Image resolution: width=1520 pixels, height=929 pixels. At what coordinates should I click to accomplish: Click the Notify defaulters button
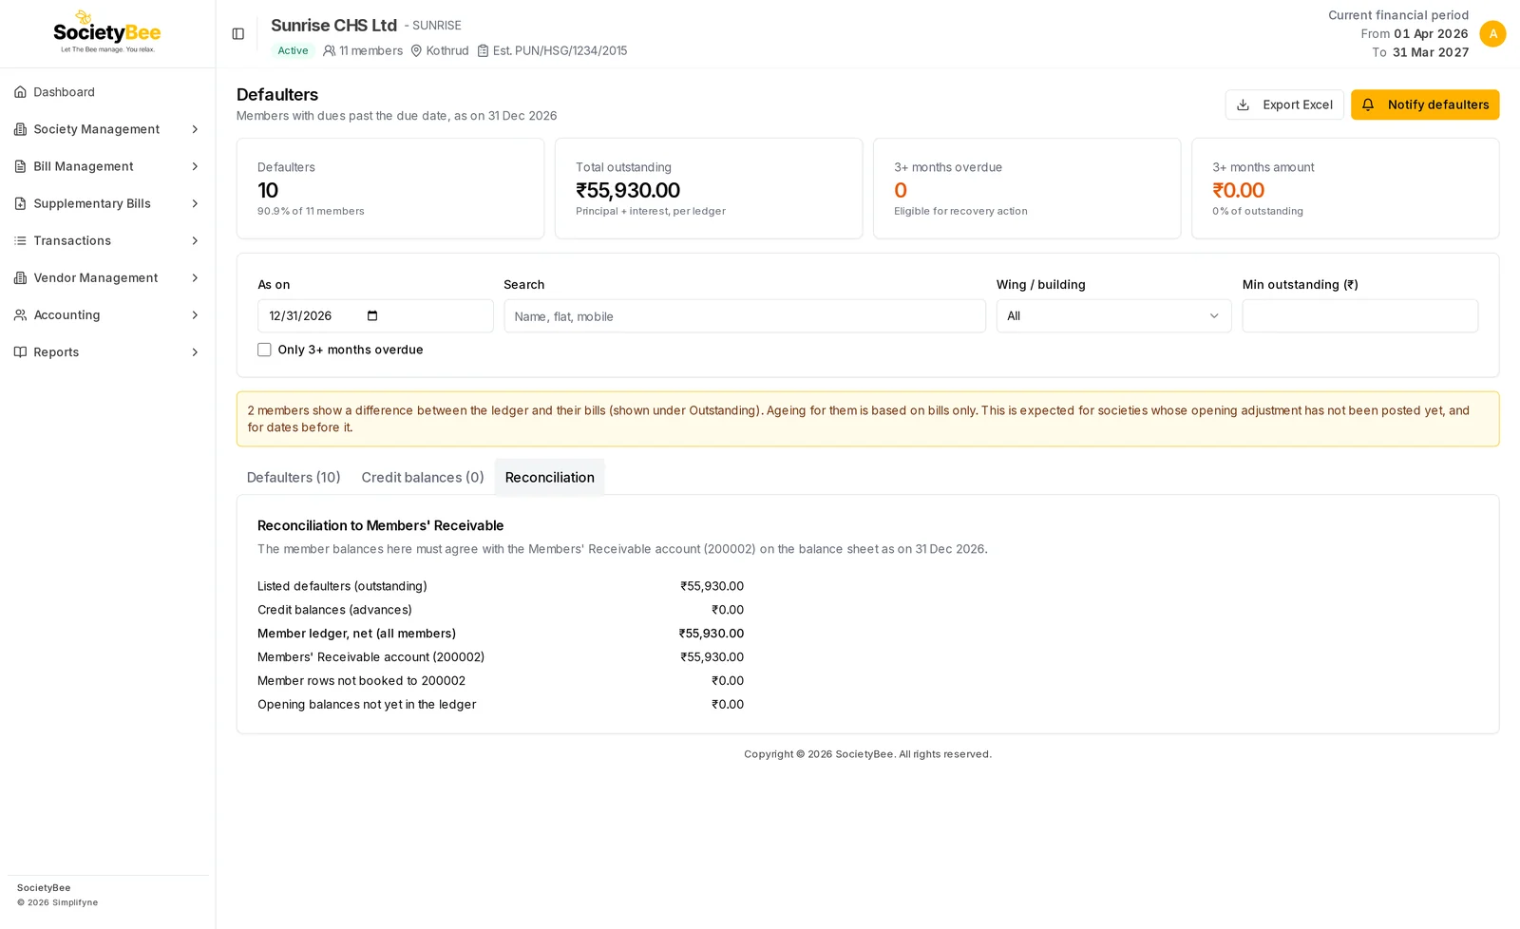click(1425, 104)
